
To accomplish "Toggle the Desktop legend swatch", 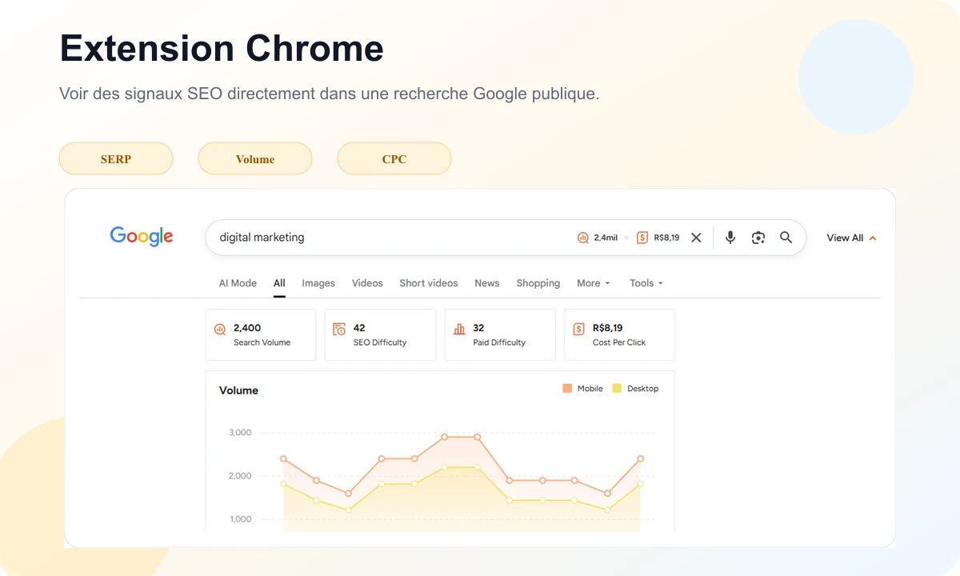I will (x=617, y=388).
